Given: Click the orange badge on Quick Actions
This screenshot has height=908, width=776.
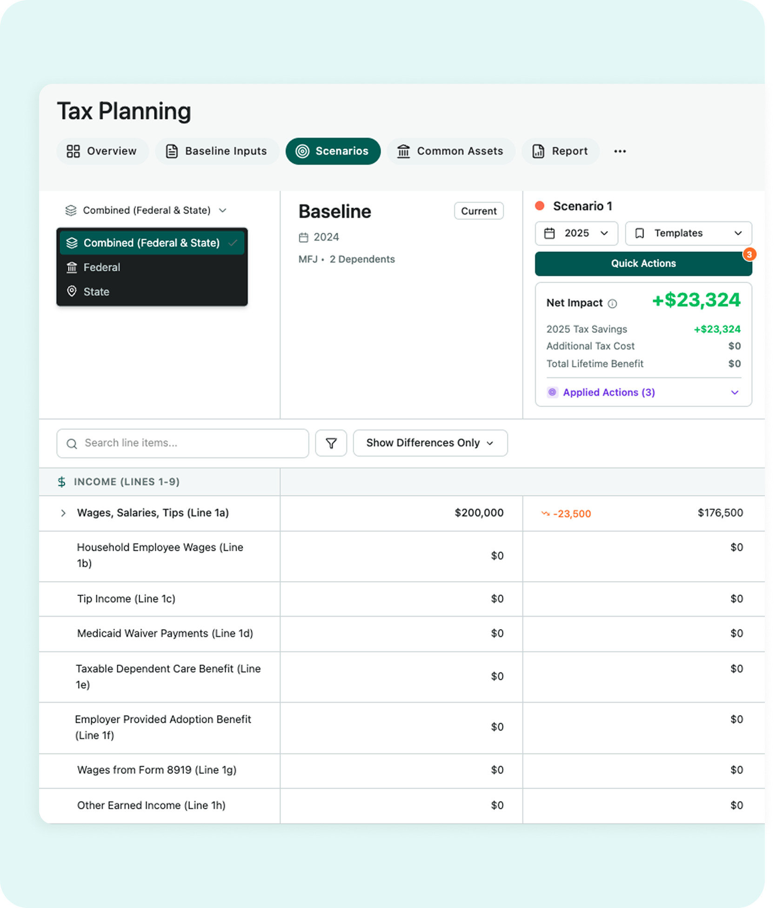Looking at the screenshot, I should [749, 255].
